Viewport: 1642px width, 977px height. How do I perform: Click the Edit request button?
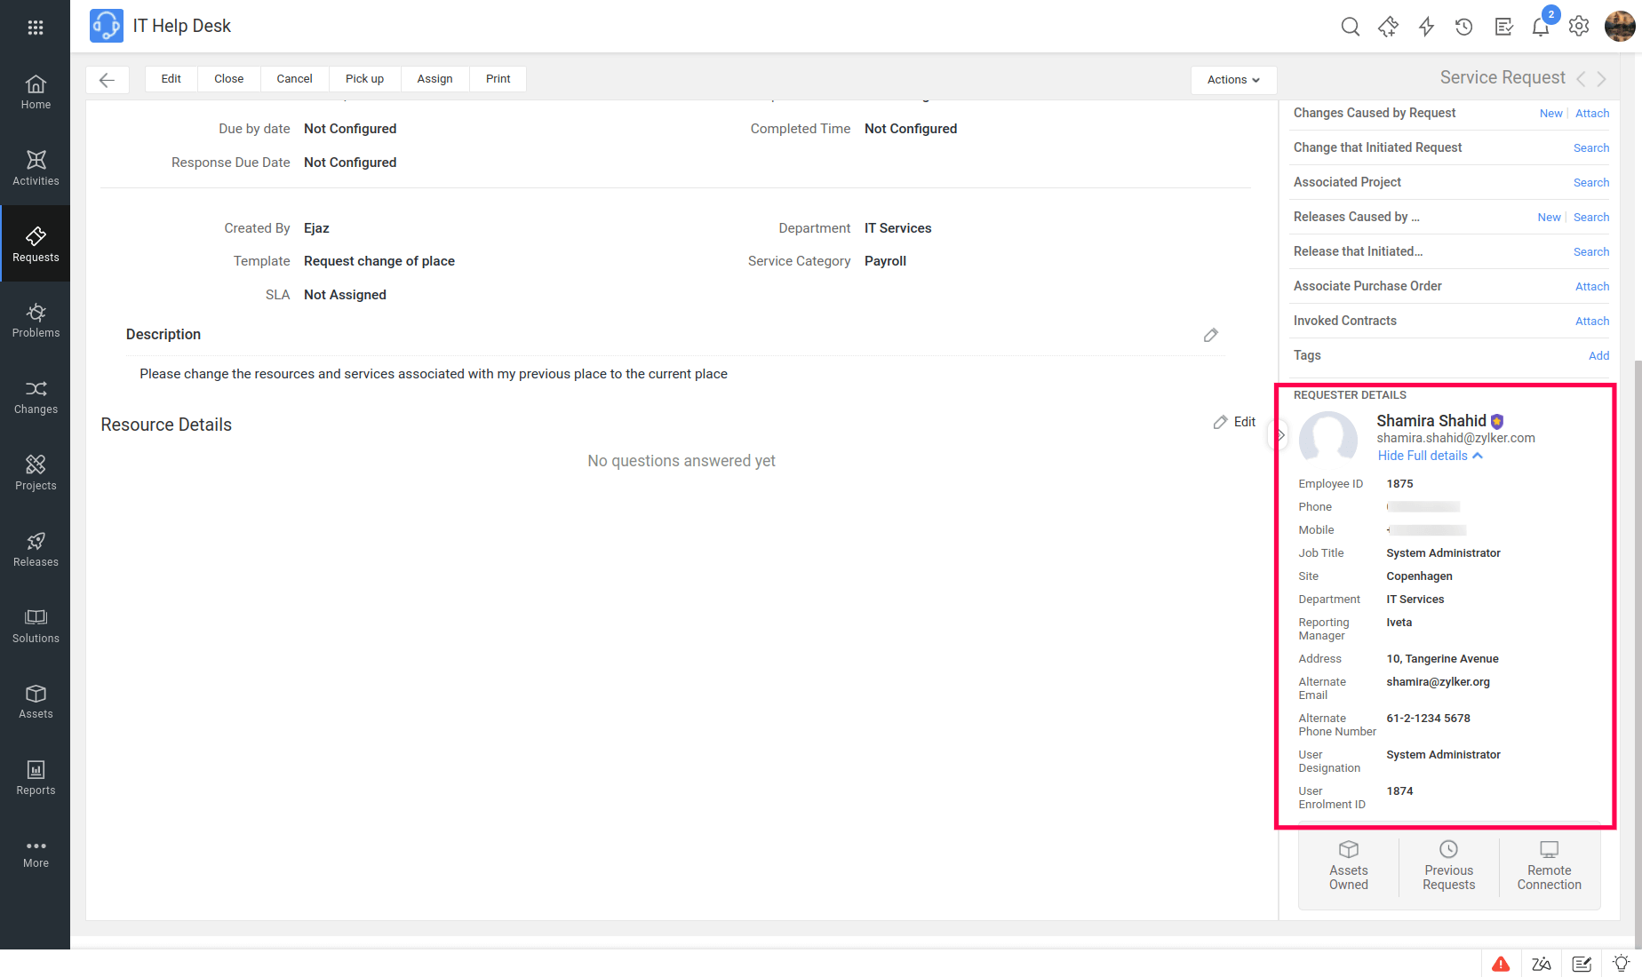171,79
